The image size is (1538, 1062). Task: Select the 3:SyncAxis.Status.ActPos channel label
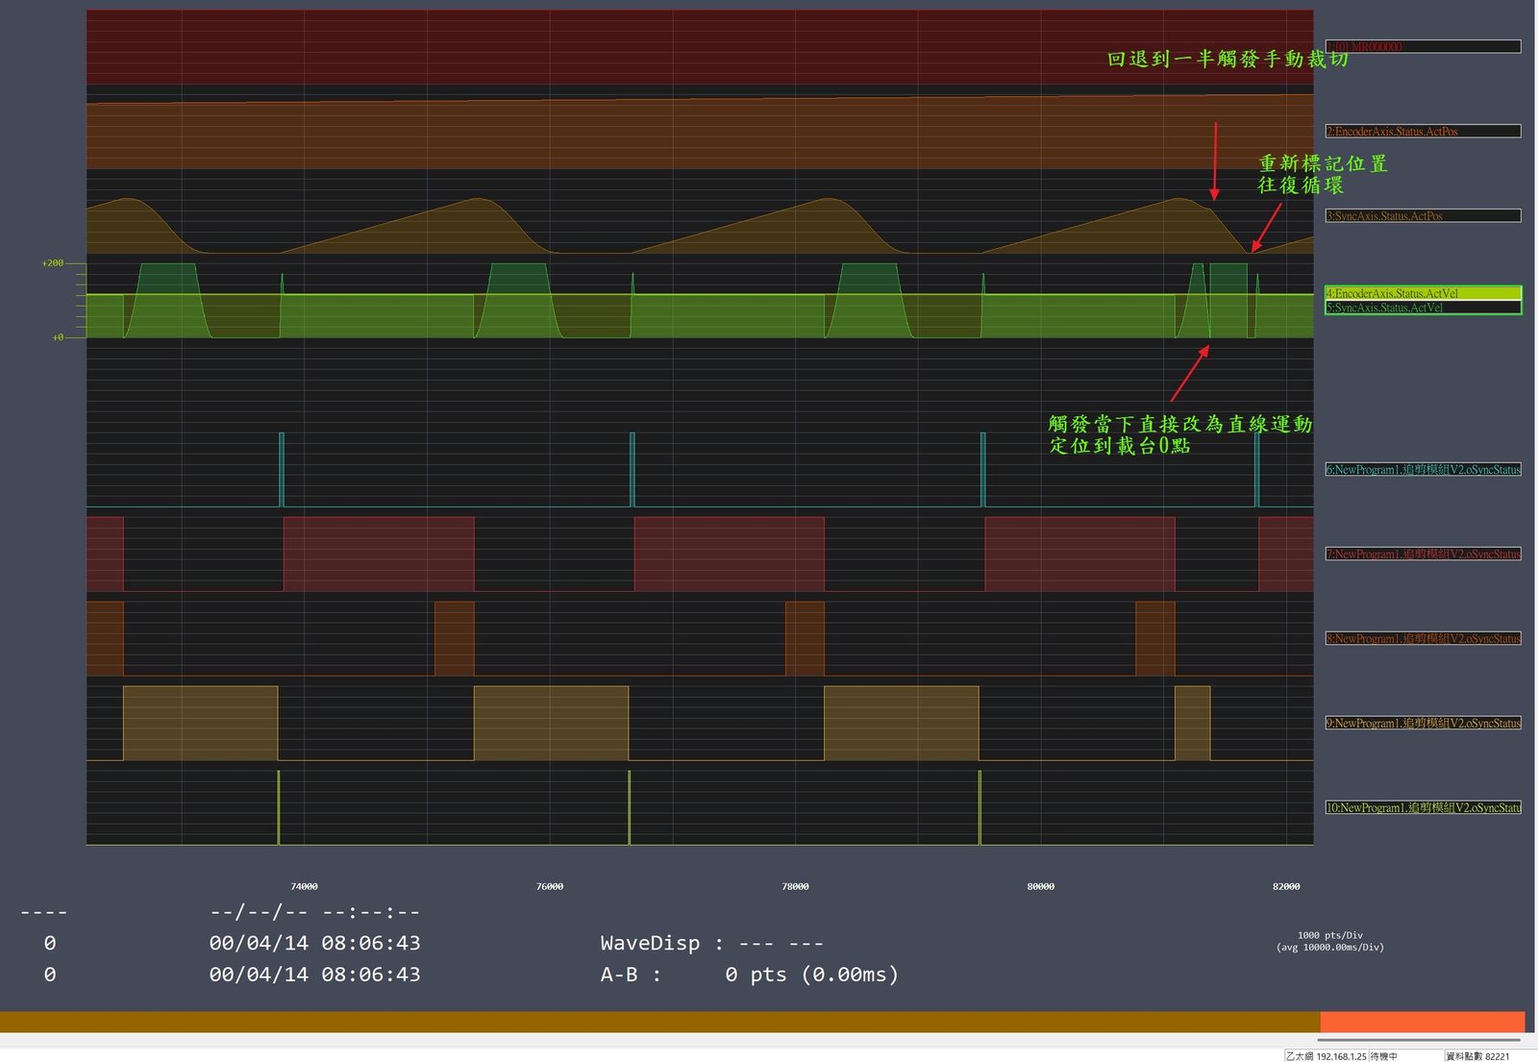[x=1423, y=215]
